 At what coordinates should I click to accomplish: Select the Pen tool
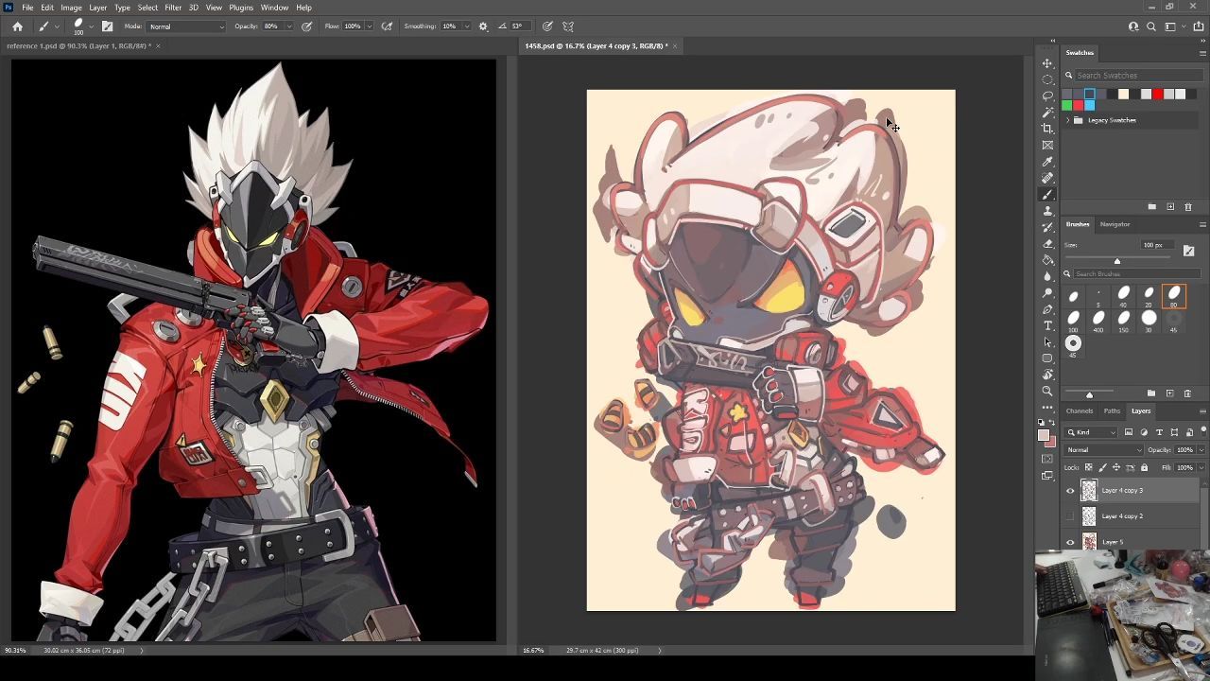[x=1047, y=309]
